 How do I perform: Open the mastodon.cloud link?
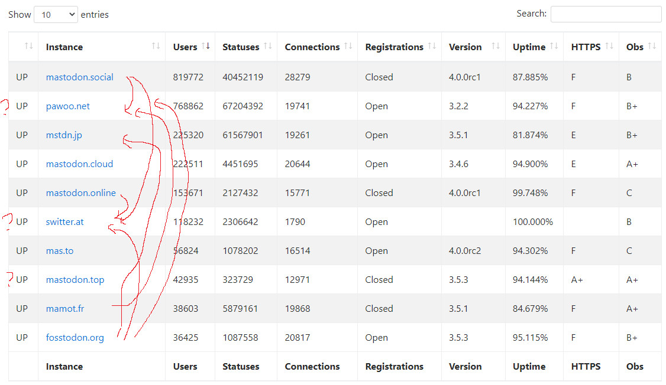click(x=79, y=164)
